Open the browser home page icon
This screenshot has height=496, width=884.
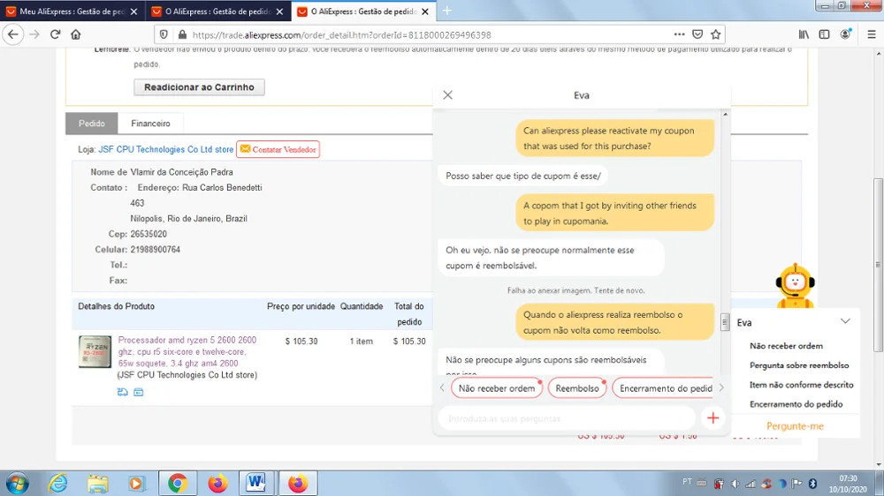(x=75, y=34)
